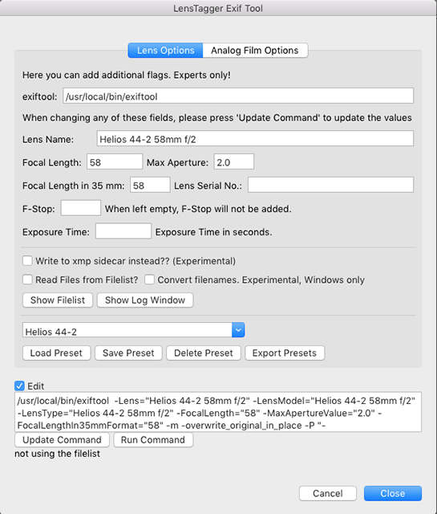
Task: Click Export Presets
Action: [x=285, y=353]
